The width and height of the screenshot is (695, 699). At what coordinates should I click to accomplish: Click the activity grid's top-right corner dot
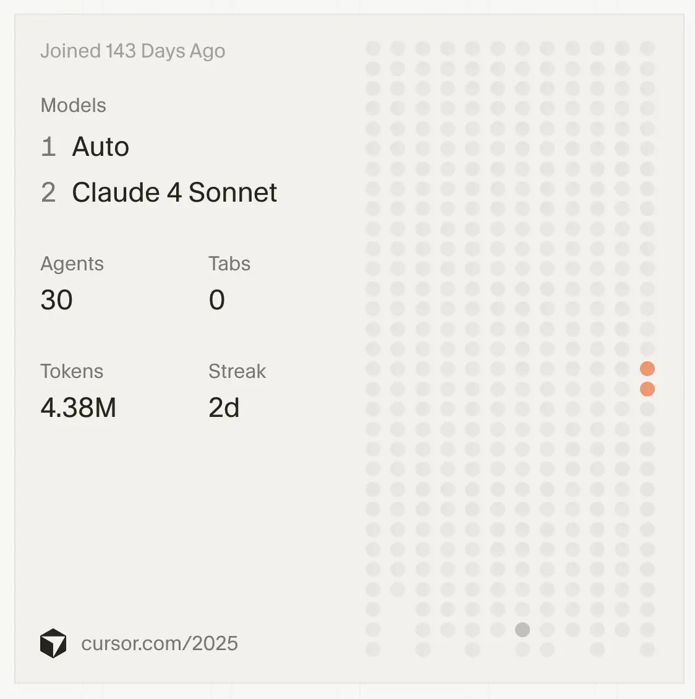(x=647, y=48)
